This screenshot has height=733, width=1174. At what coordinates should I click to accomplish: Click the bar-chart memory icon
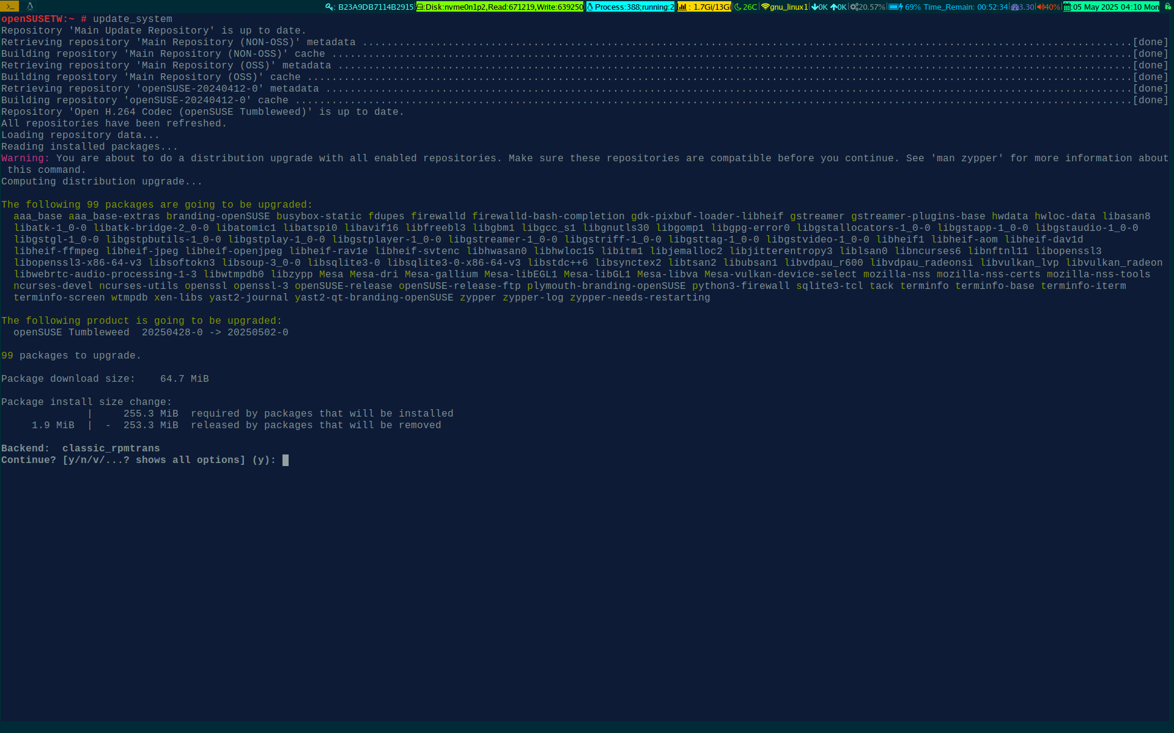coord(682,7)
